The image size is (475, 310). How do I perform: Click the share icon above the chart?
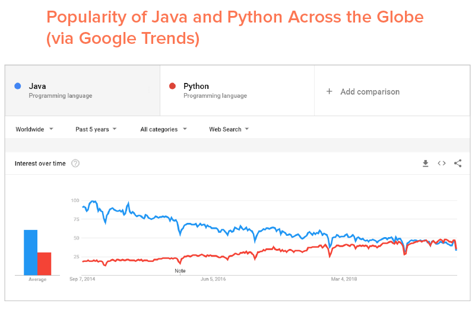(x=458, y=164)
